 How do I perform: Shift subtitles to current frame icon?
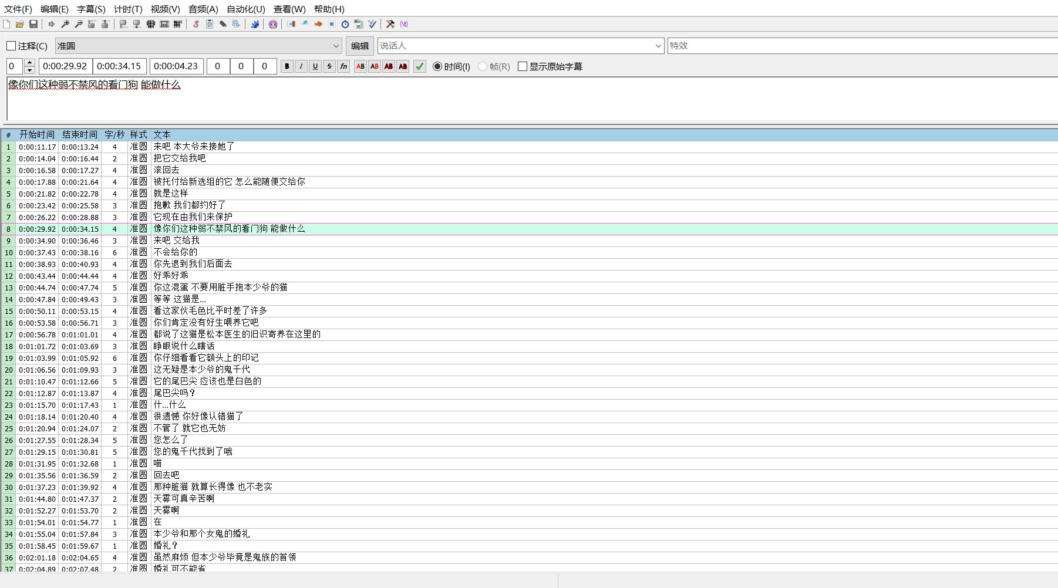178,24
